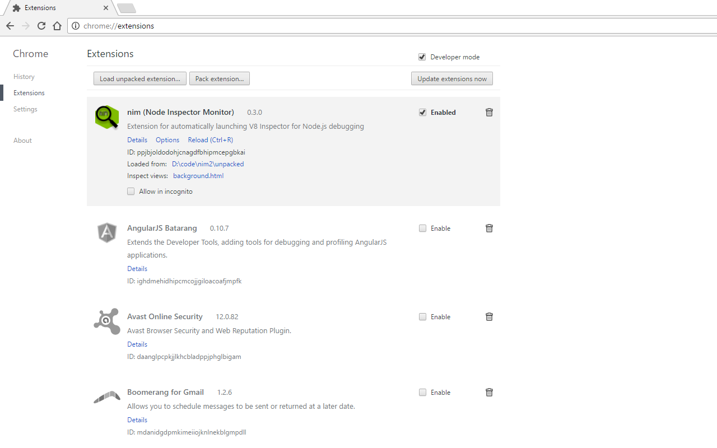This screenshot has width=717, height=448.
Task: Click the nim version number 0.3.0
Action: tap(254, 113)
